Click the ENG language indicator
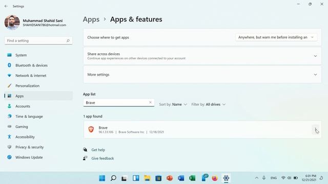The height and width of the screenshot is (184, 328). tap(273, 178)
